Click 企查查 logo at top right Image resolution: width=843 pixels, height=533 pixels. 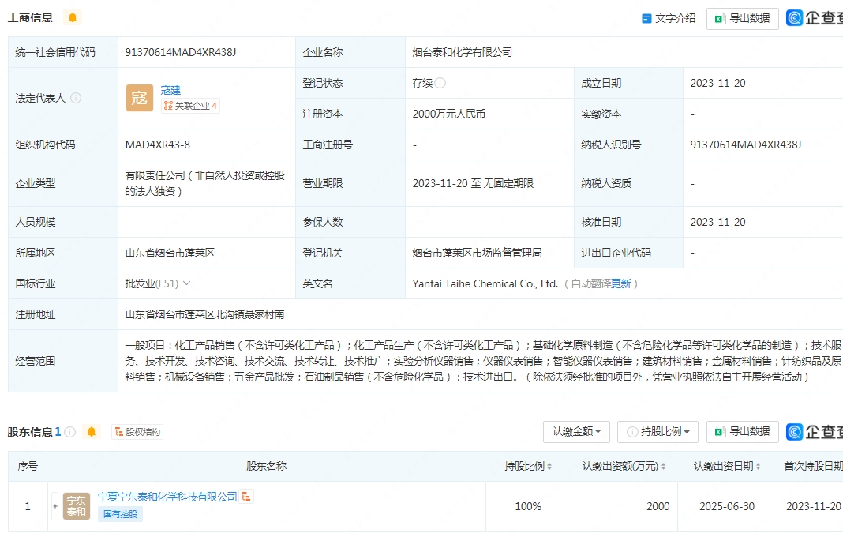814,17
